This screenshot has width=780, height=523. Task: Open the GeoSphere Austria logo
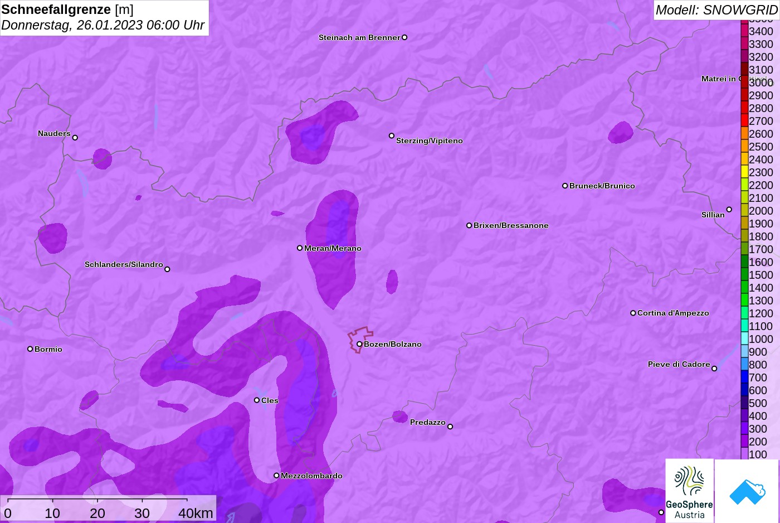point(690,491)
